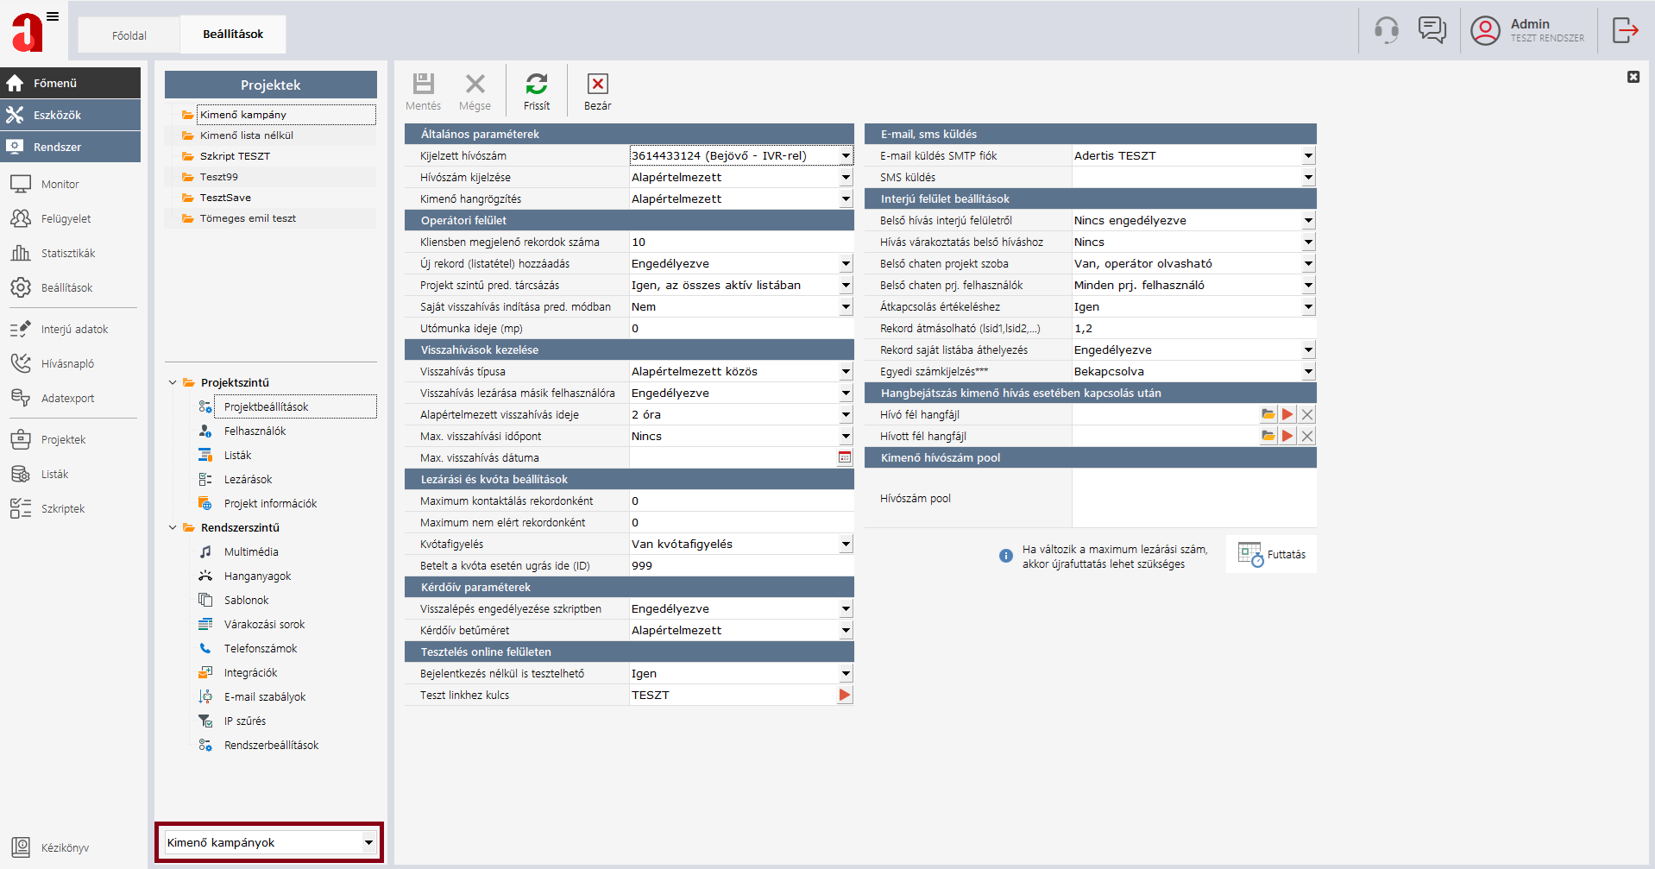
Task: Click the Utómunka ideje input field
Action: [740, 329]
